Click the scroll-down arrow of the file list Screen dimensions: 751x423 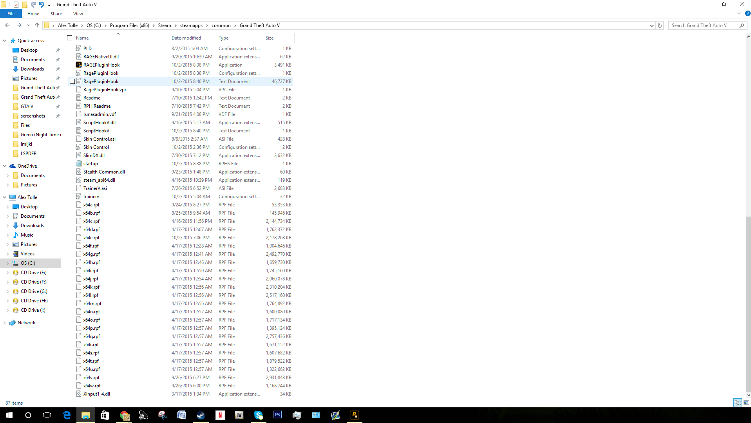click(x=748, y=395)
